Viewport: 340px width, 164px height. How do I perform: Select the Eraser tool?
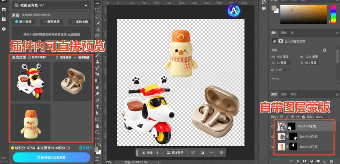point(97,74)
